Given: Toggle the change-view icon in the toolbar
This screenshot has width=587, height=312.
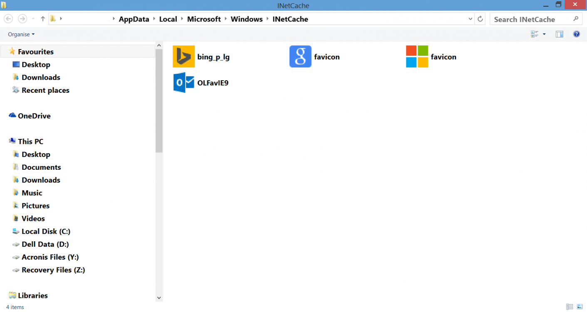Looking at the screenshot, I should pyautogui.click(x=535, y=34).
